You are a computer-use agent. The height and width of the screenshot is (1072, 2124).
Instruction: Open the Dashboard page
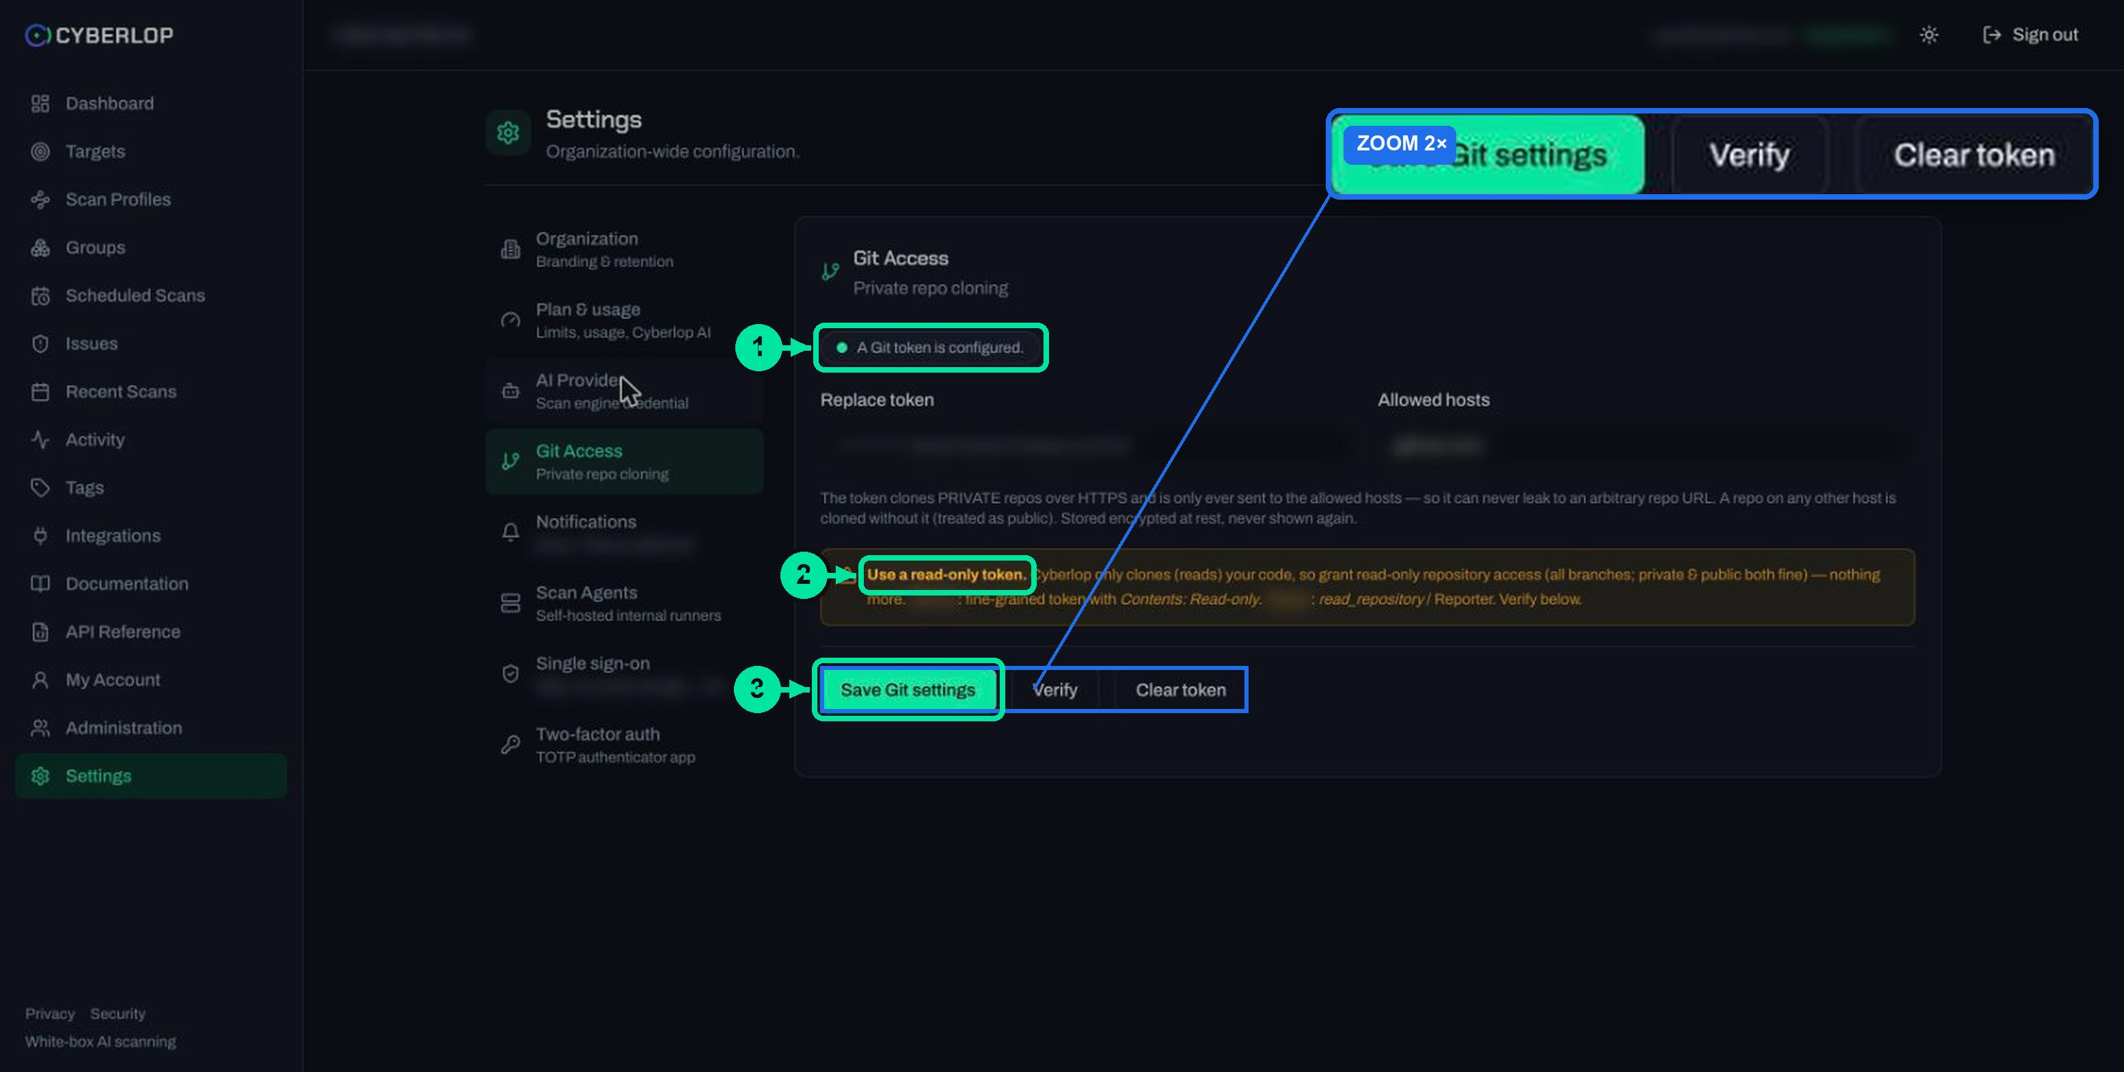(x=151, y=103)
